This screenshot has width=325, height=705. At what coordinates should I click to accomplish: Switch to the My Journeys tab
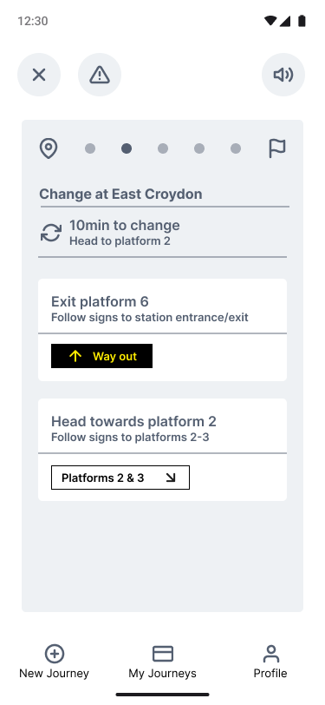pyautogui.click(x=163, y=662)
